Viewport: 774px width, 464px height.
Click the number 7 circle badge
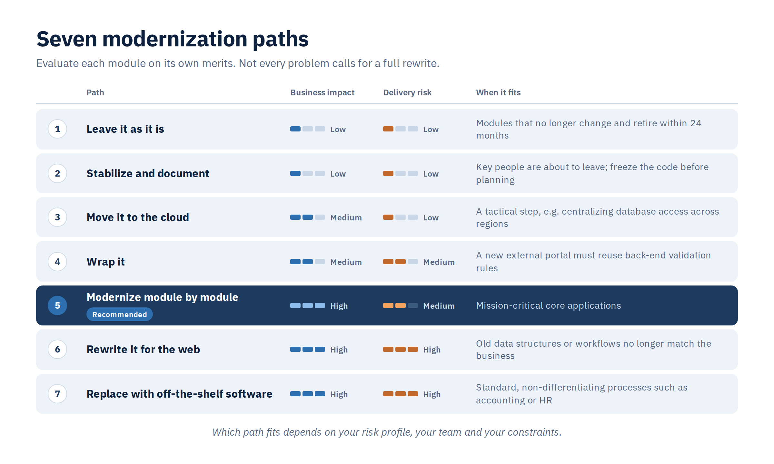57,394
